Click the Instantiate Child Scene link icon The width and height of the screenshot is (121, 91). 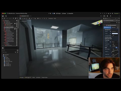(5, 18)
